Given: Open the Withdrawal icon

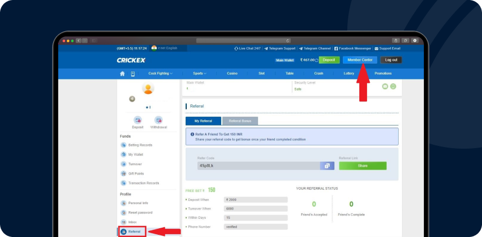Looking at the screenshot, I should [159, 120].
